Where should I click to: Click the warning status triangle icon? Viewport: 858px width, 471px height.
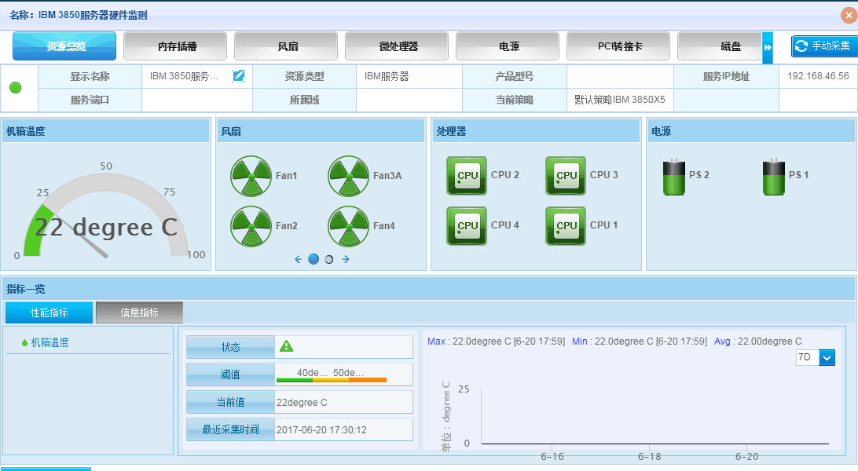coord(286,346)
